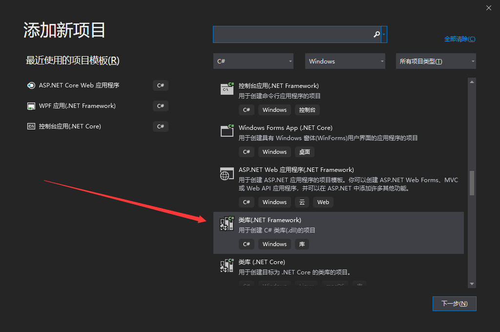Select Windows Forms App (.NET Core) template
Image resolution: width=500 pixels, height=332 pixels.
285,128
